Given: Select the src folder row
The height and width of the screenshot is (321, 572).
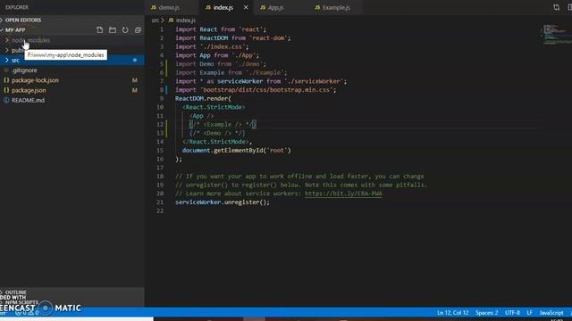Looking at the screenshot, I should [x=72, y=60].
